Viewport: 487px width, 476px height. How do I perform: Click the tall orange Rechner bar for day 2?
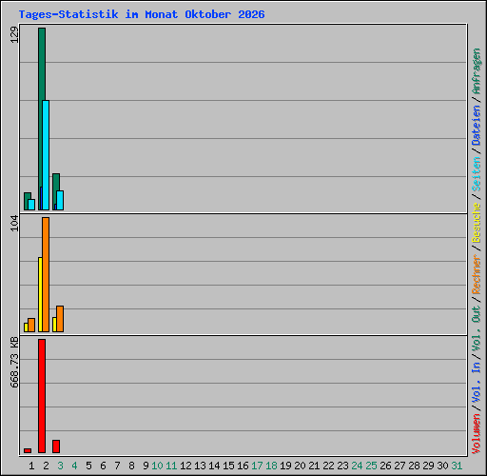[46, 275]
